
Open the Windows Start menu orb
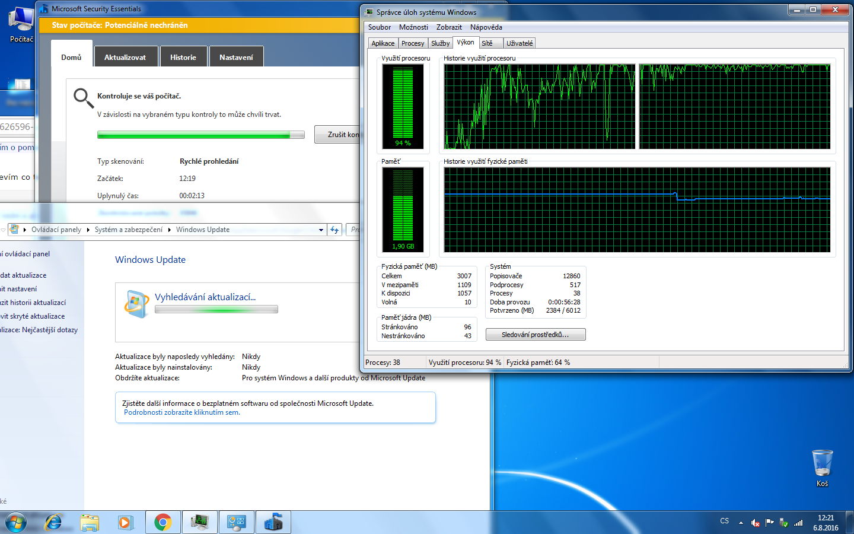[x=16, y=523]
